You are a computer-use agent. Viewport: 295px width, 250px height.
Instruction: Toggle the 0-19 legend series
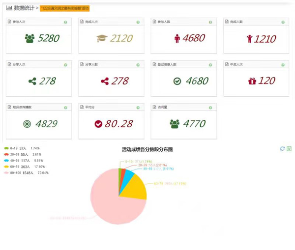pyautogui.click(x=7, y=148)
